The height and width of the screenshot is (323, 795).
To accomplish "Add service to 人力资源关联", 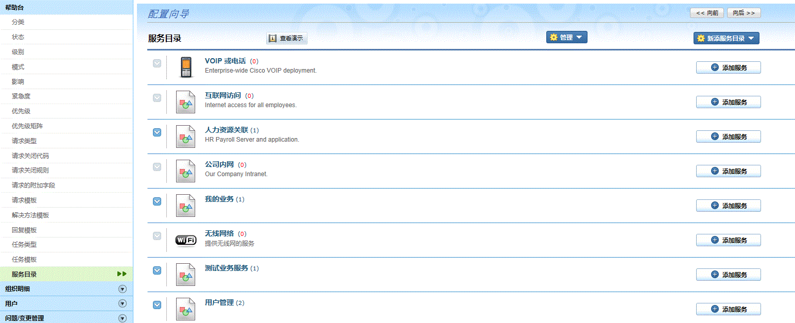I will tap(728, 137).
